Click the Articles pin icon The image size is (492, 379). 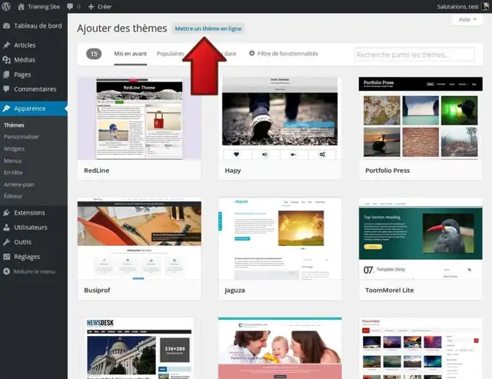tap(7, 45)
